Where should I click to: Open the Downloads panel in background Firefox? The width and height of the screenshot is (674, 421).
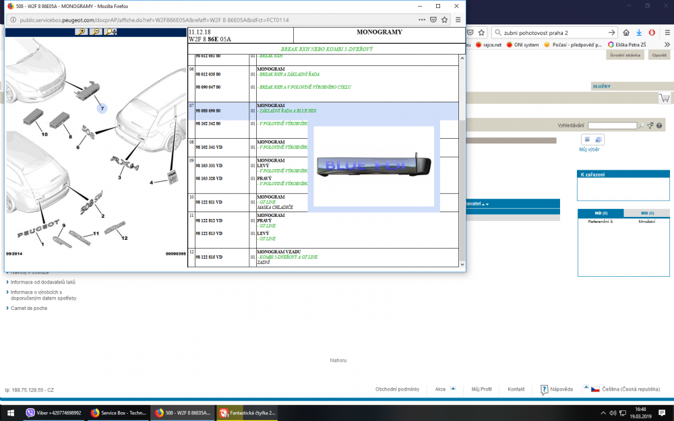(639, 32)
